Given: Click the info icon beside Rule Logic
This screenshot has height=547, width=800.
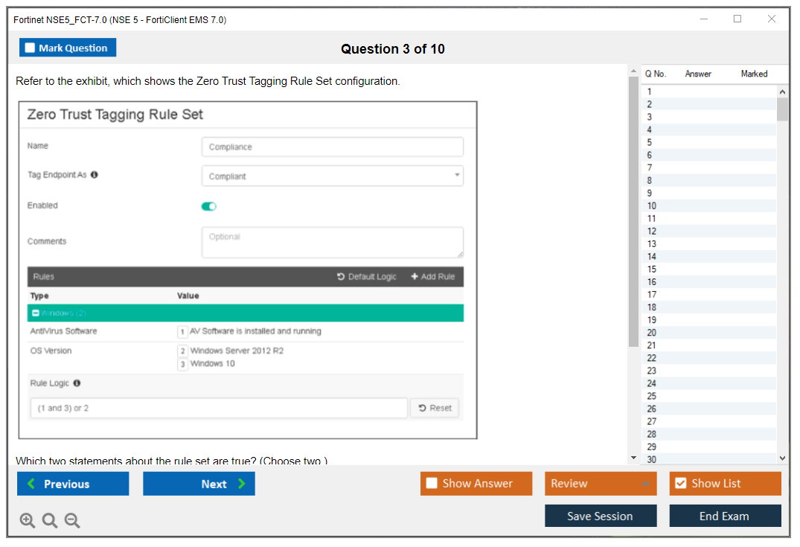Looking at the screenshot, I should click(77, 383).
